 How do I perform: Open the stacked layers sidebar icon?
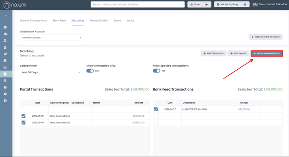coord(5,27)
